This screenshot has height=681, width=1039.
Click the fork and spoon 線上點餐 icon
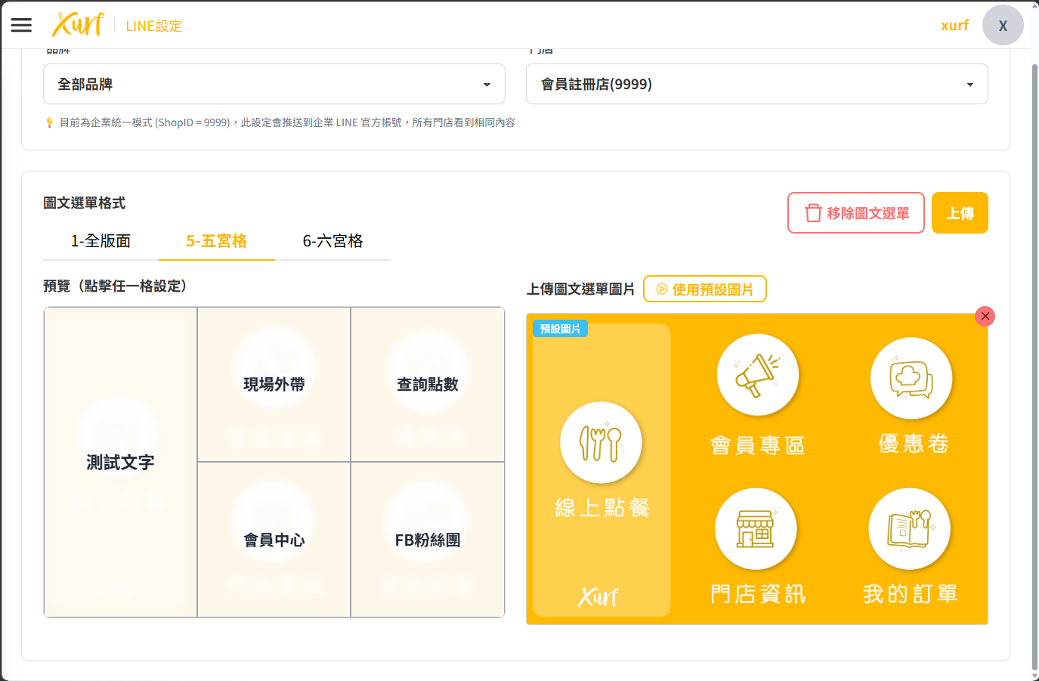601,443
